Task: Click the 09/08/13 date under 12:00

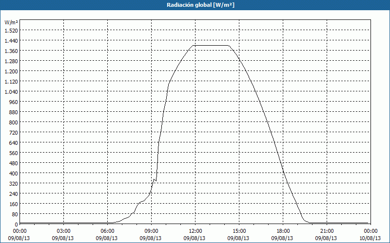Action: 194,238
